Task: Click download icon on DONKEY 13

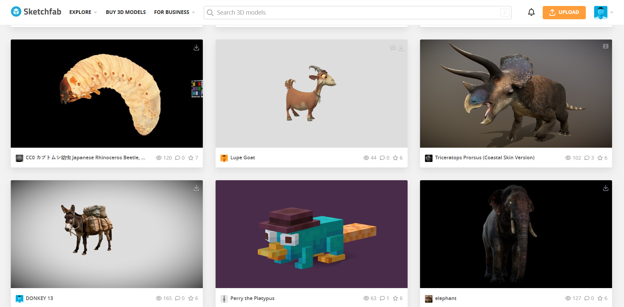Action: 196,188
